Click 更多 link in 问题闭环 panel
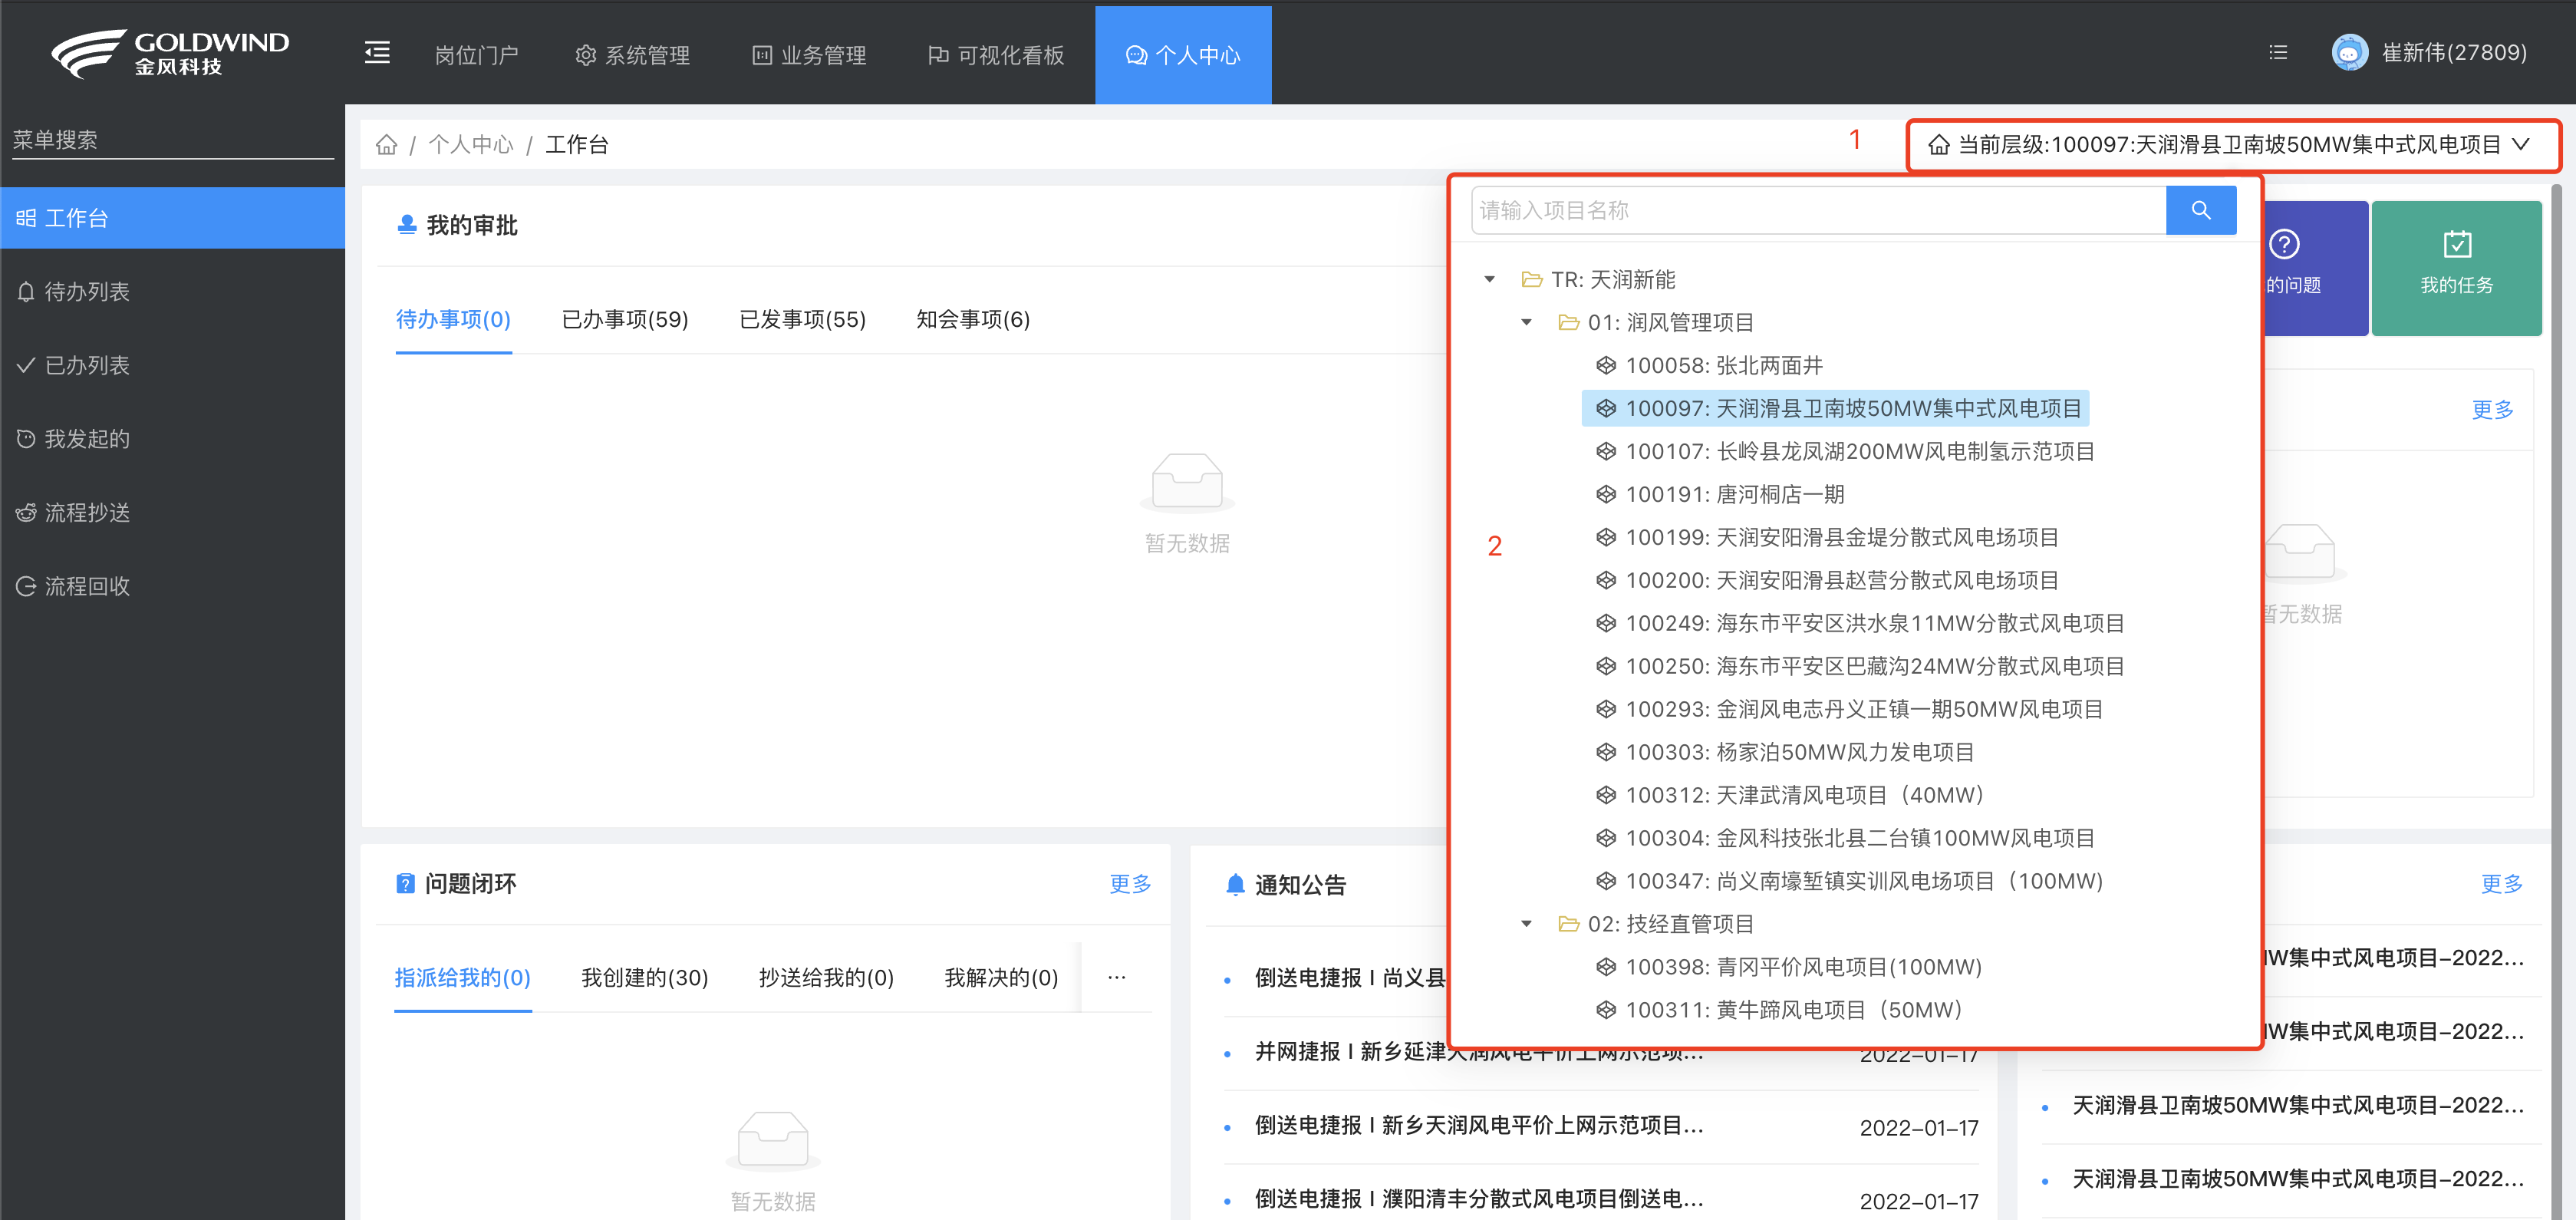2576x1220 pixels. (x=1130, y=883)
